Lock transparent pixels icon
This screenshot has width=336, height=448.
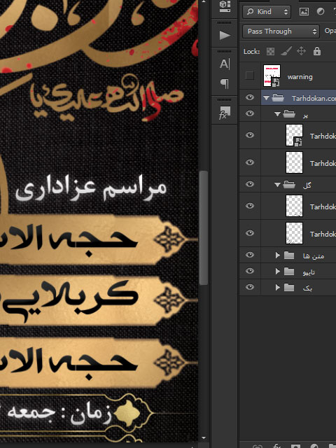270,51
